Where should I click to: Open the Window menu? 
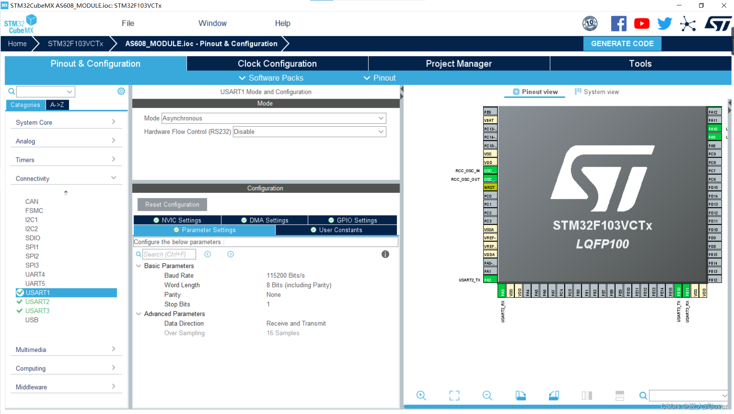click(212, 23)
